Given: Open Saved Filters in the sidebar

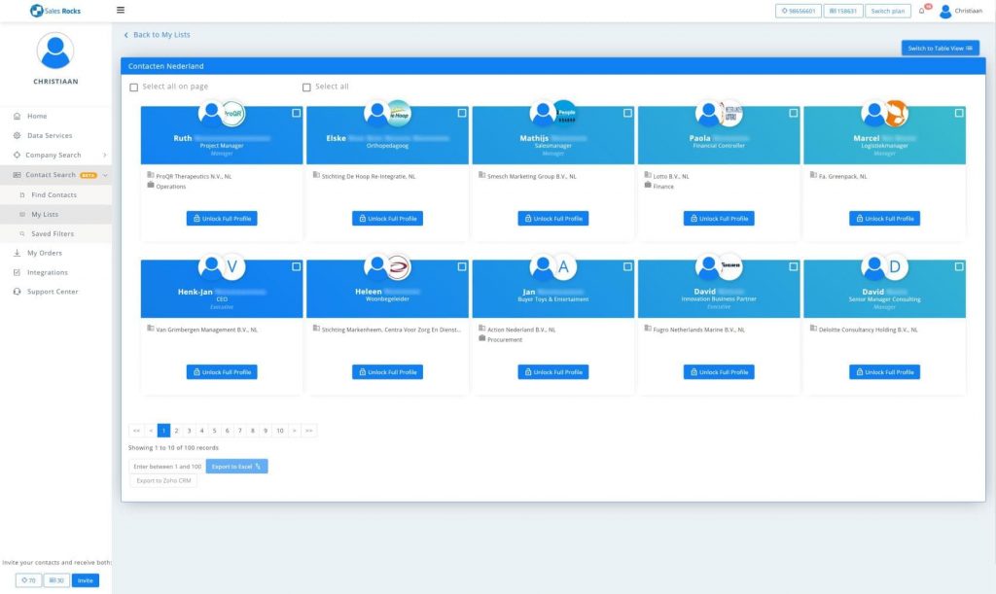Looking at the screenshot, I should click(x=52, y=234).
